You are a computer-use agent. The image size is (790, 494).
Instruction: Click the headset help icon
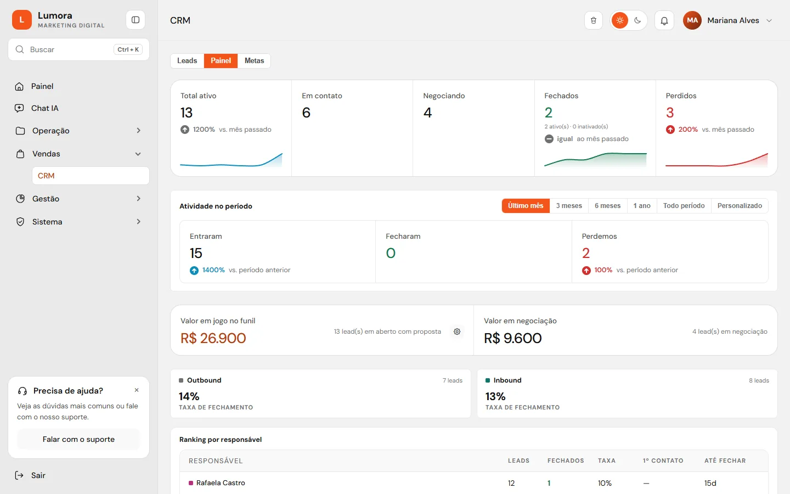(22, 391)
